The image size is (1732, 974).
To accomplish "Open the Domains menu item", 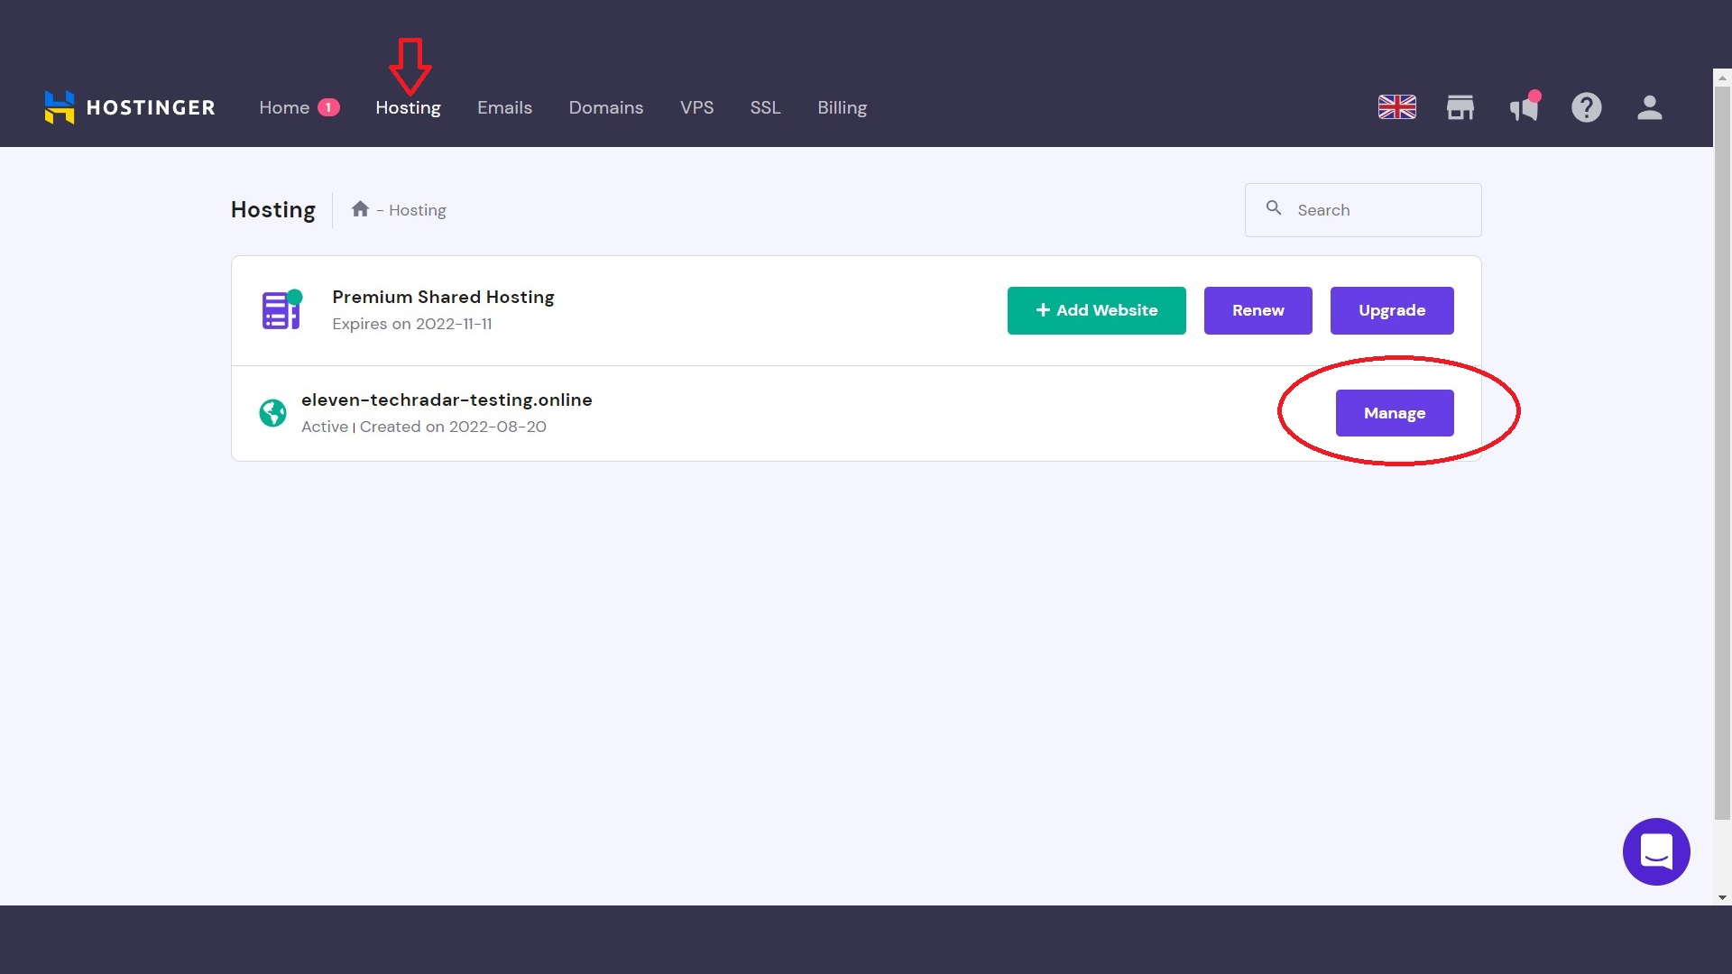I will [x=606, y=107].
